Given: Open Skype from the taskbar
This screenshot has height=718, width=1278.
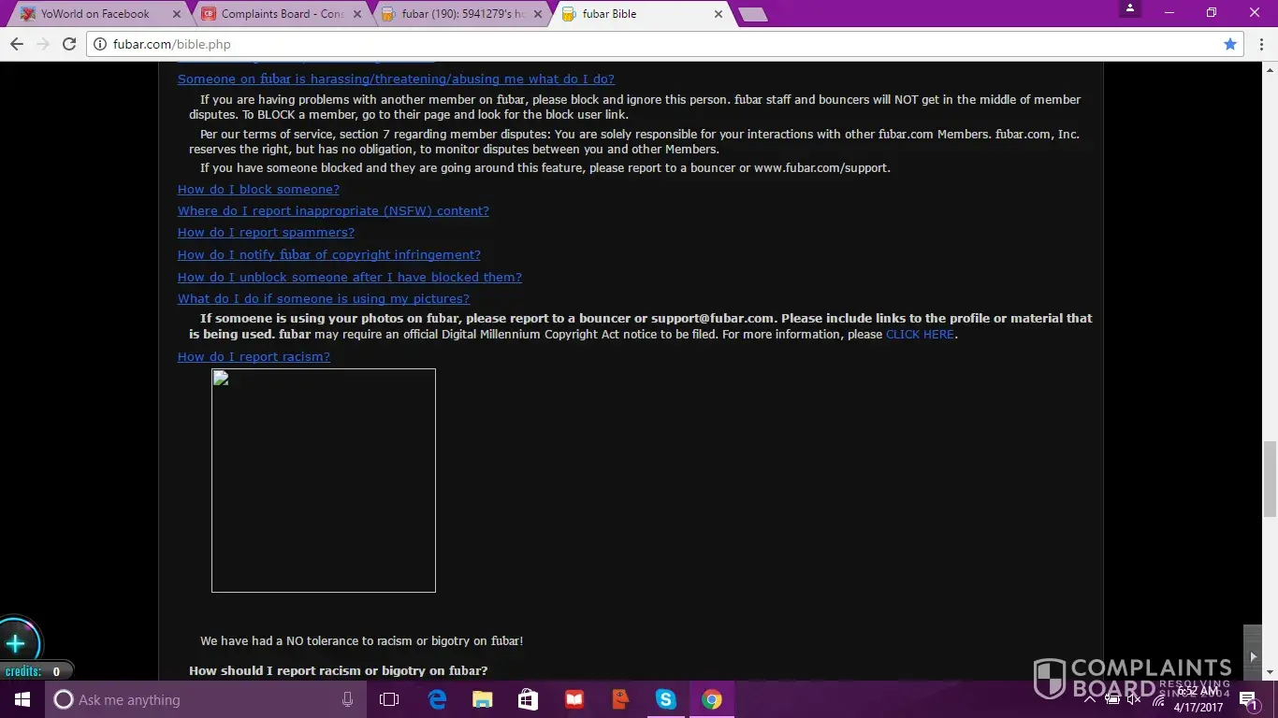Looking at the screenshot, I should point(666,699).
